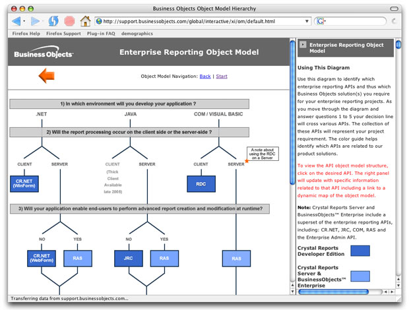Follow the Back navigation link

205,76
